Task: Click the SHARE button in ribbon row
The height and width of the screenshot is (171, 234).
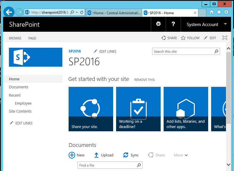Action: (x=169, y=38)
